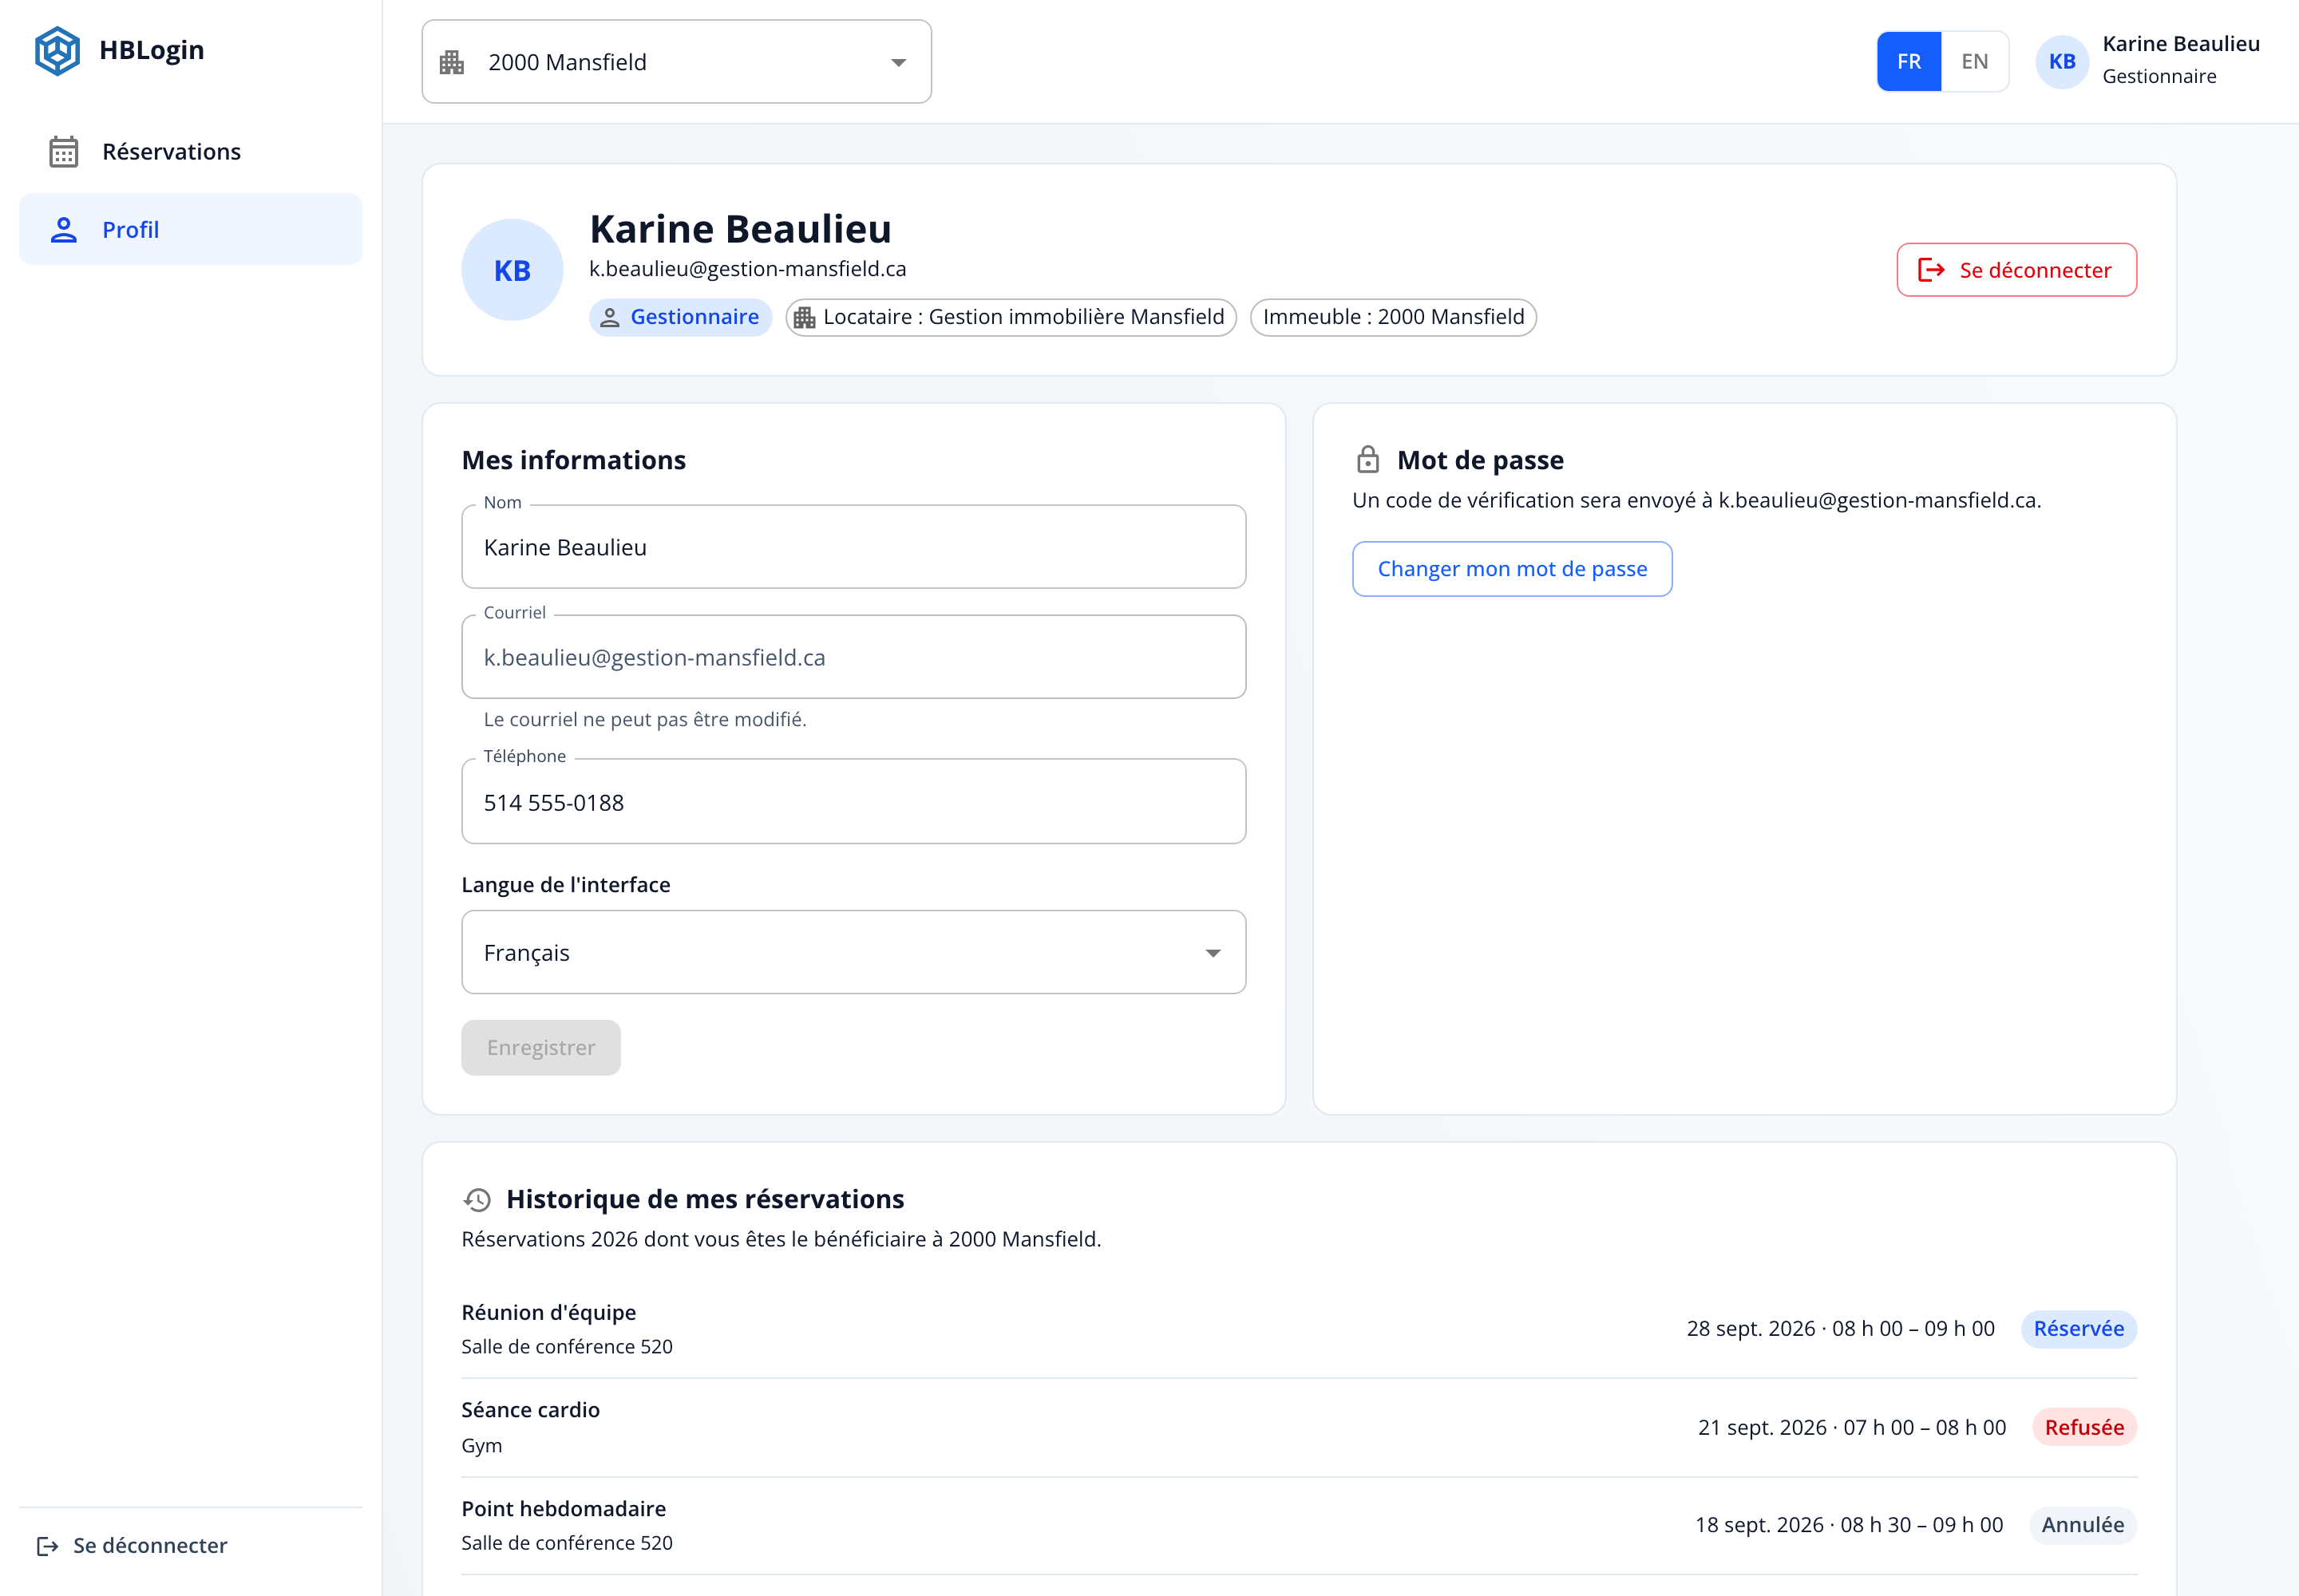Click the Annulée status badge
2299x1596 pixels.
click(x=2083, y=1525)
